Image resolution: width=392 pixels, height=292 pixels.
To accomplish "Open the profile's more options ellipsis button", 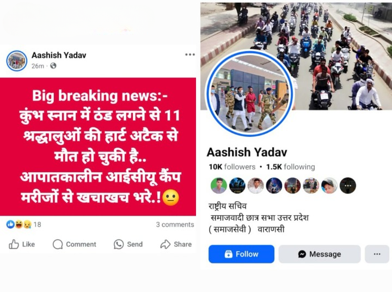I will pyautogui.click(x=377, y=254).
